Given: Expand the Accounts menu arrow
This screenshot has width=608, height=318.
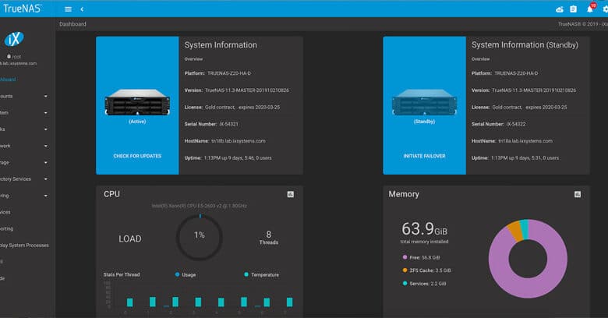Looking at the screenshot, I should point(46,96).
